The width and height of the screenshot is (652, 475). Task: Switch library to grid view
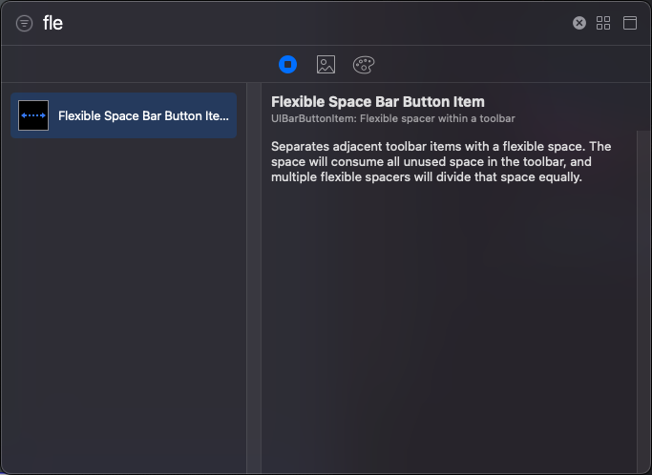pos(603,23)
